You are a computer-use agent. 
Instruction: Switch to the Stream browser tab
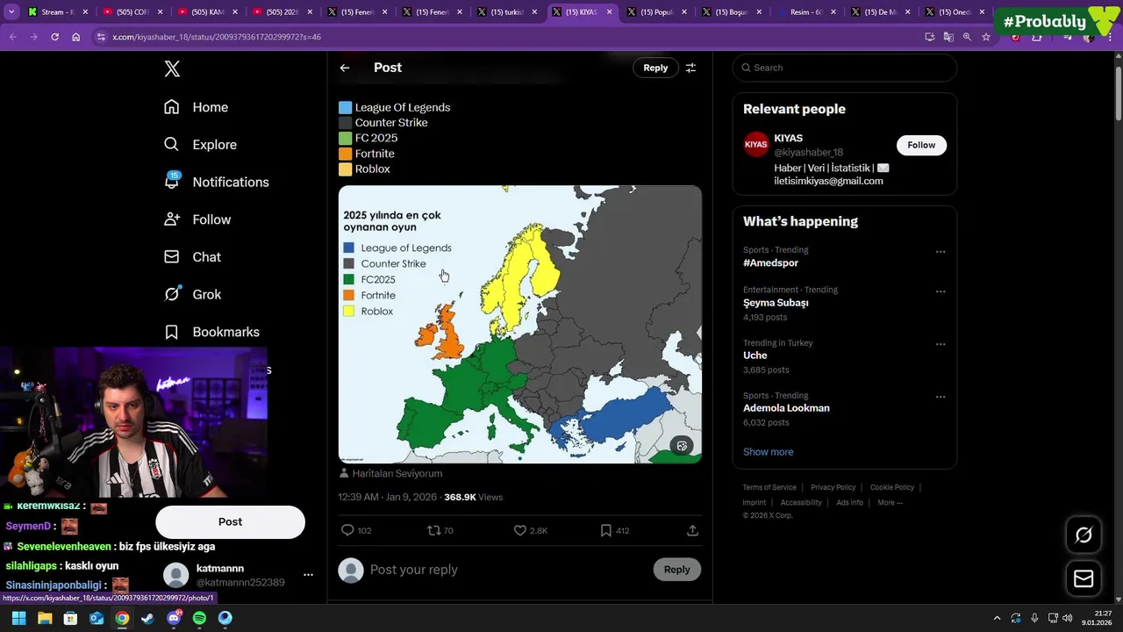[57, 12]
